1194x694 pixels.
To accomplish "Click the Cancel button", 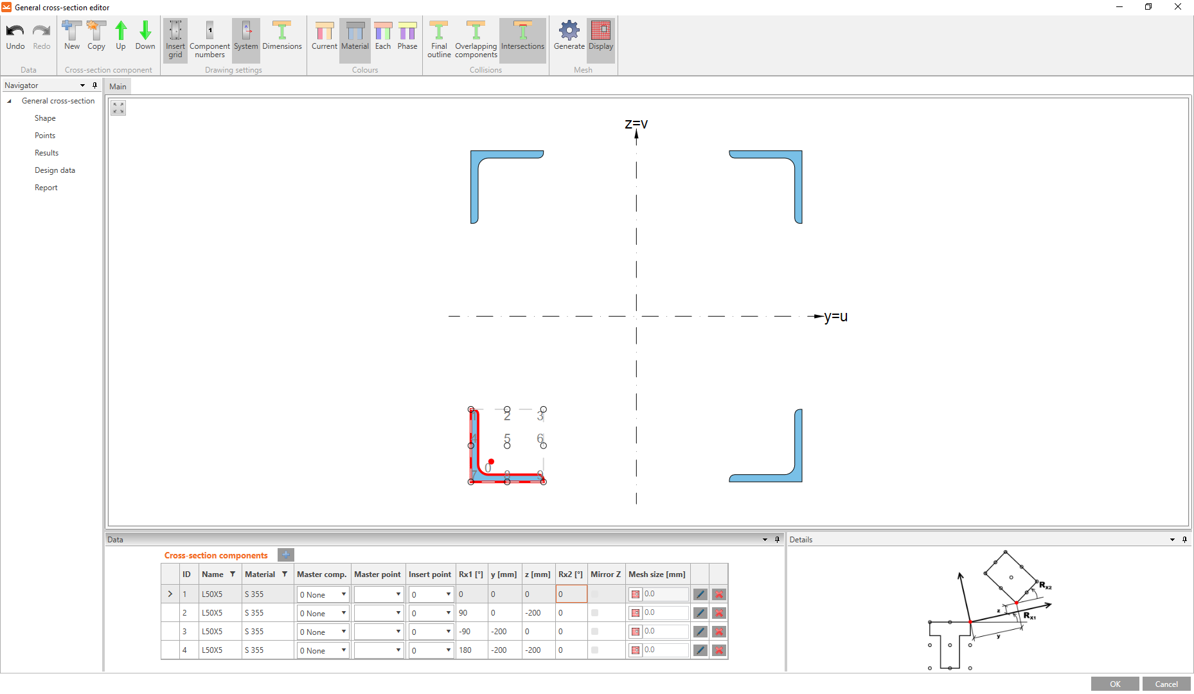I will click(x=1166, y=684).
